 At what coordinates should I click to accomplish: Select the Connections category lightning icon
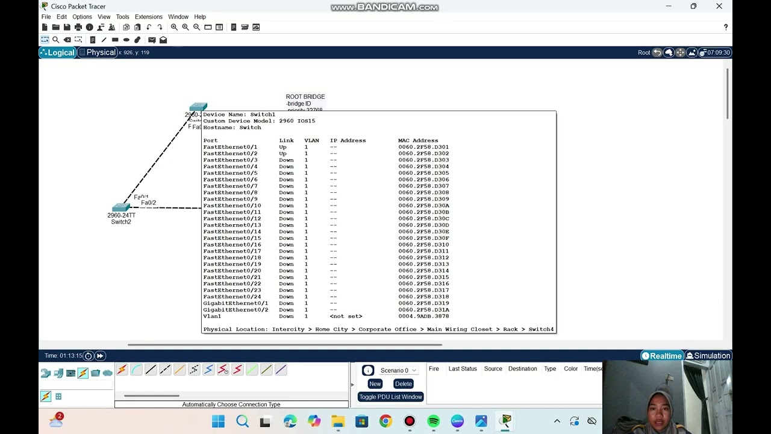point(83,373)
